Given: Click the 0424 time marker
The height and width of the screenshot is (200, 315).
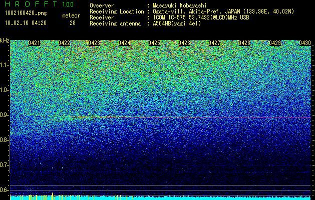Looking at the screenshot, I should point(124,43).
